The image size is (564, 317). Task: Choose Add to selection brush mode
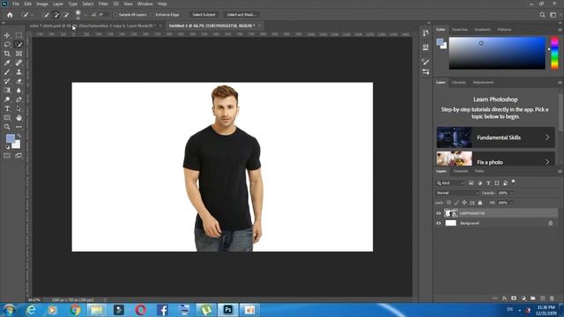tap(56, 15)
